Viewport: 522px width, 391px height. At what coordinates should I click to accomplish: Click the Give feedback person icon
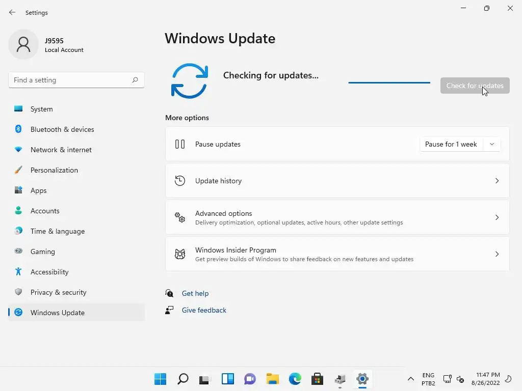coord(169,310)
